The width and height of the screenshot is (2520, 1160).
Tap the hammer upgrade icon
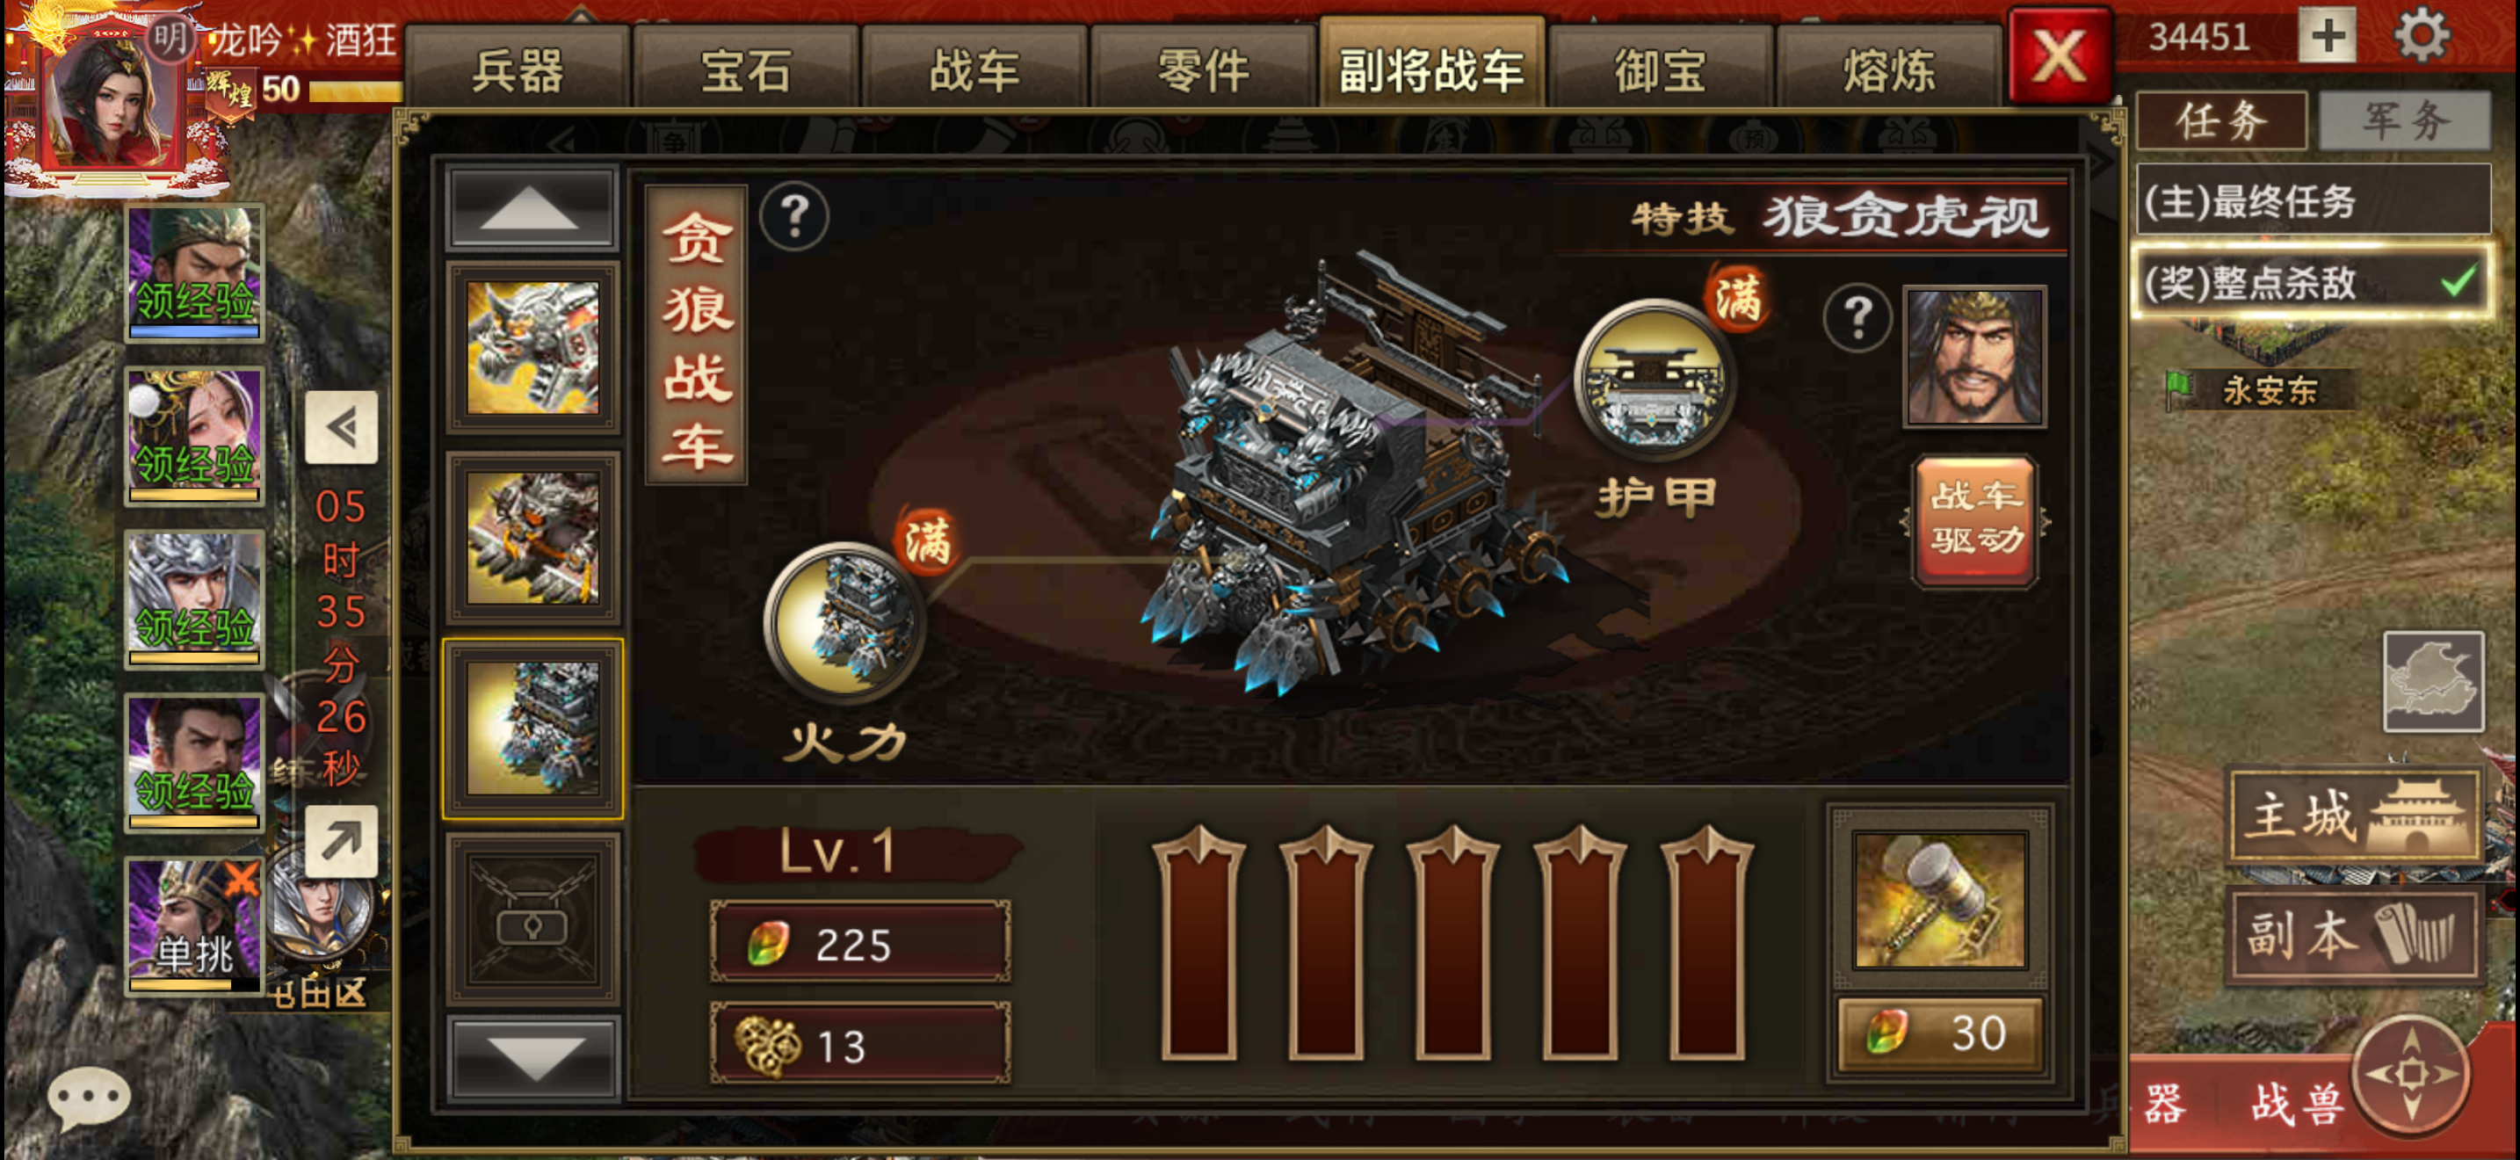click(x=1940, y=900)
